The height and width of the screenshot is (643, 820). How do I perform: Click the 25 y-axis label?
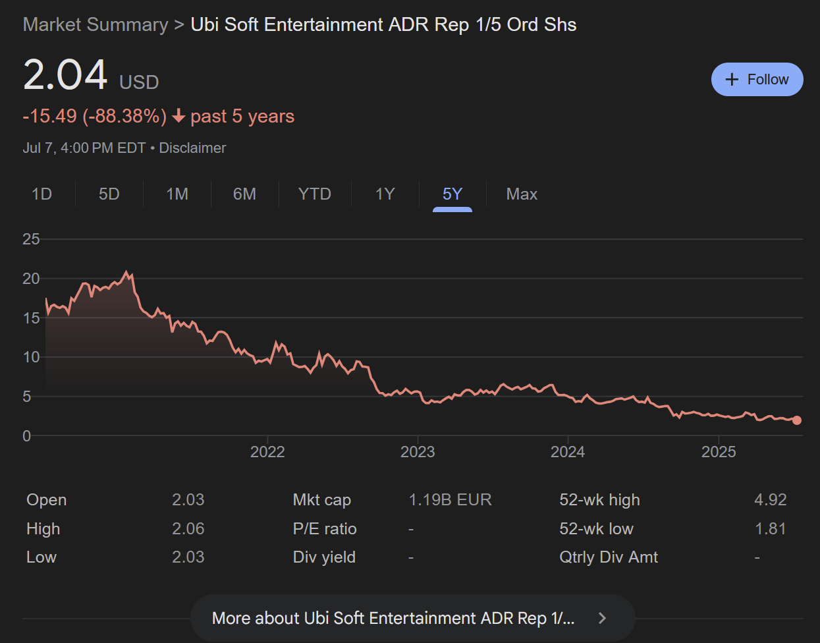(31, 239)
